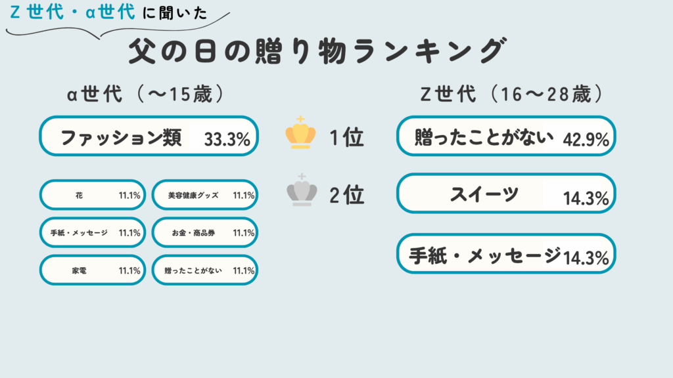Click the Z世代（16〜28歳）heading

tap(512, 94)
